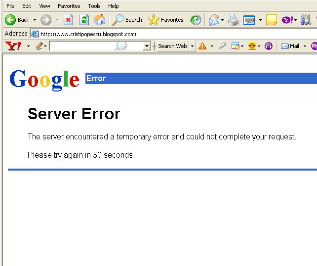
Task: Click the Yahoo toolbar search text field
Action: (96, 46)
